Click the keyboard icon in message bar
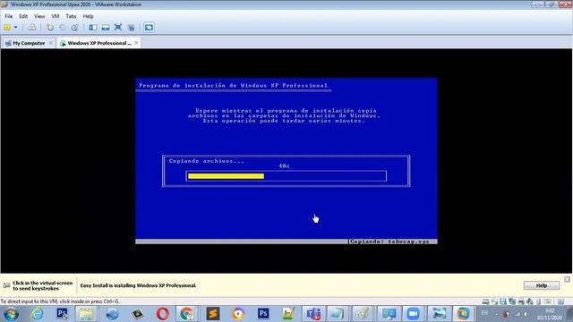 6,285
